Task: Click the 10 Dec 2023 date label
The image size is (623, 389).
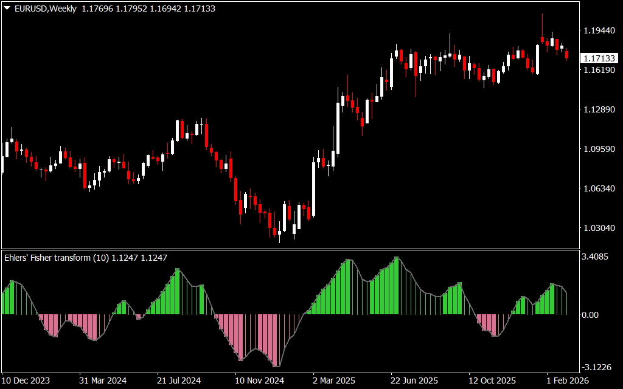Action: 27,380
